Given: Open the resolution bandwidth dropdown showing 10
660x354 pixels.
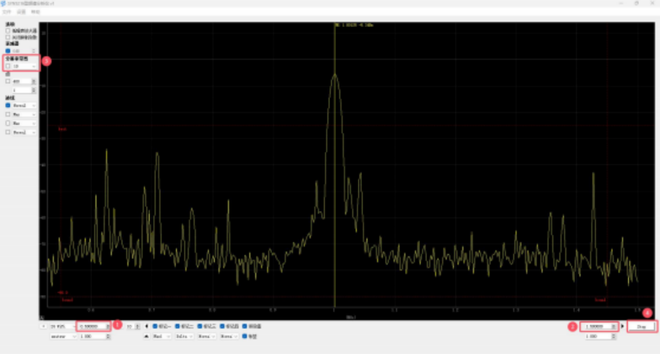Looking at the screenshot, I should (x=24, y=66).
